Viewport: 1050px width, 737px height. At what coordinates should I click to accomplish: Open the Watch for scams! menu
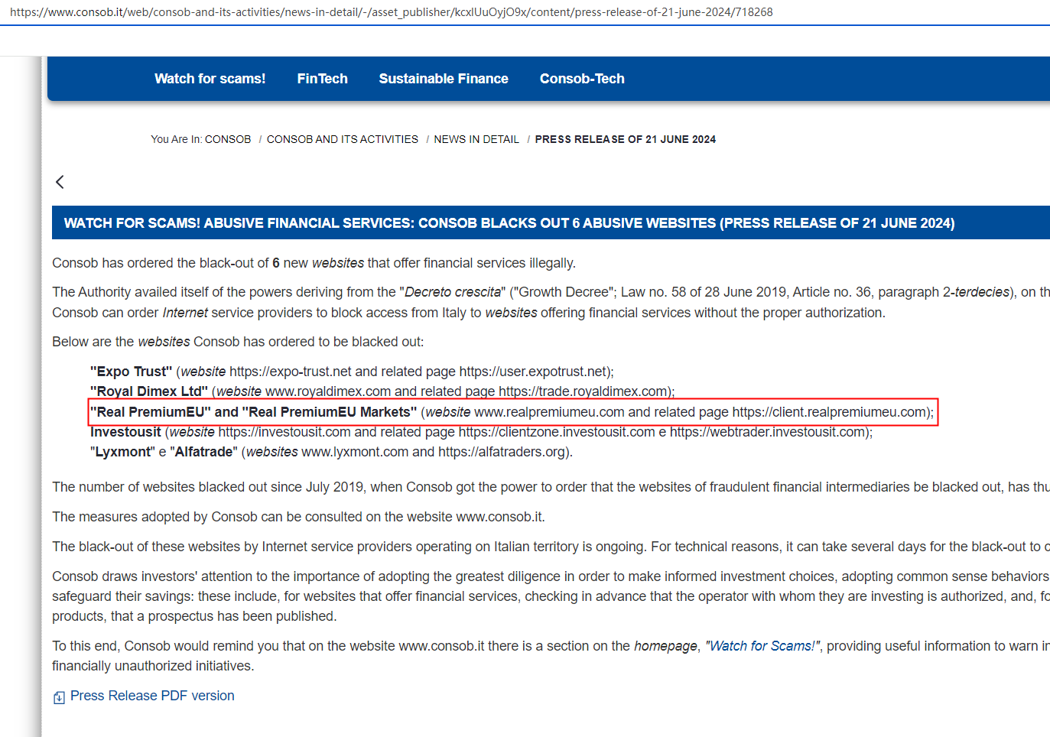pyautogui.click(x=210, y=79)
